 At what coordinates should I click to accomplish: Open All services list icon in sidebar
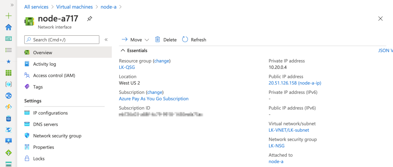click(8, 50)
